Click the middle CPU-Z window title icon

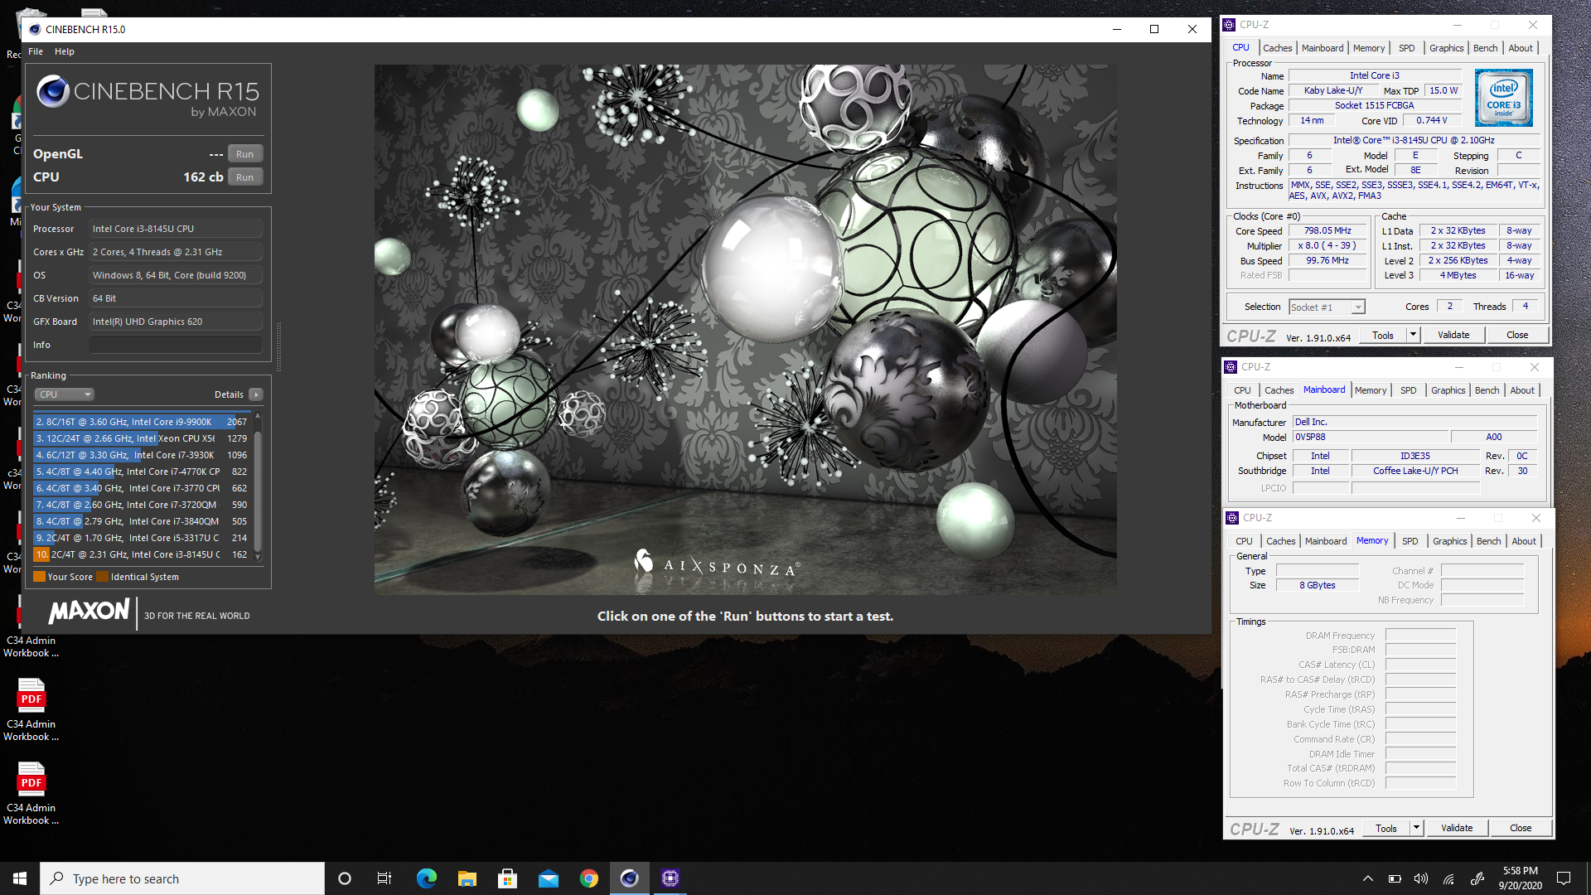click(1231, 367)
